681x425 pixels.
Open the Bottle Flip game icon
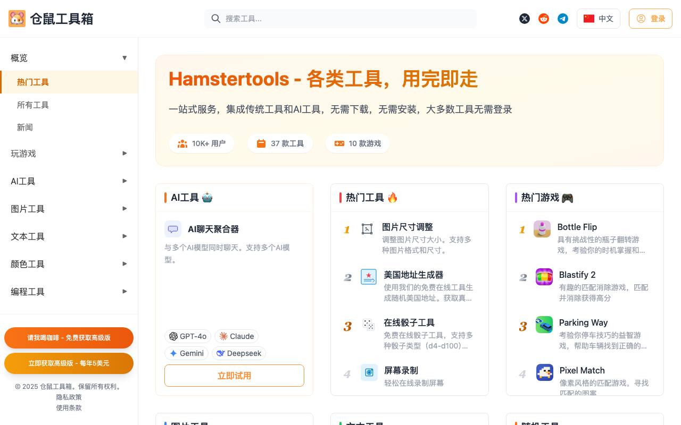point(542,229)
